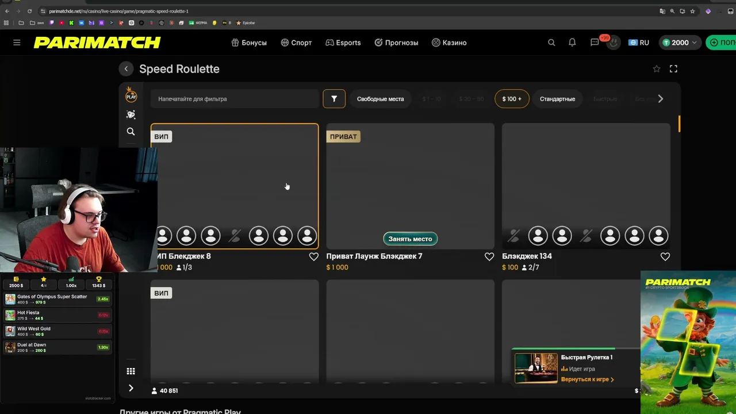Select the Duel at Dawn tracker row
The height and width of the screenshot is (414, 736).
(57, 347)
